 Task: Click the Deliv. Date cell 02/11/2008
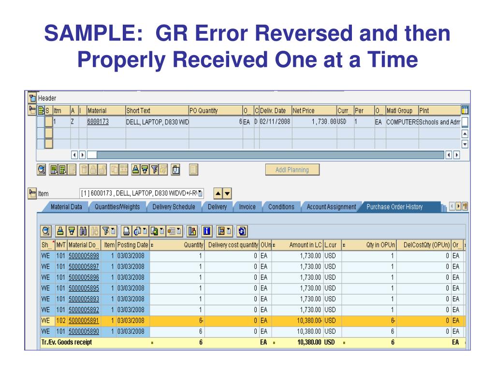(x=275, y=121)
